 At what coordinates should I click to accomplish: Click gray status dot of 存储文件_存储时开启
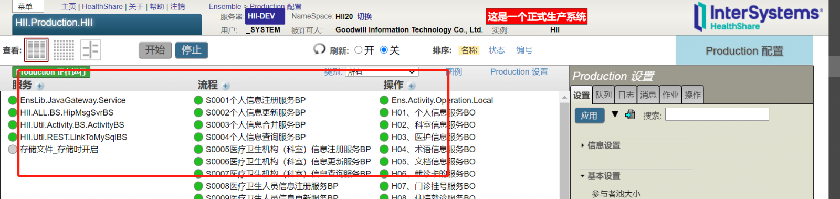click(x=13, y=149)
